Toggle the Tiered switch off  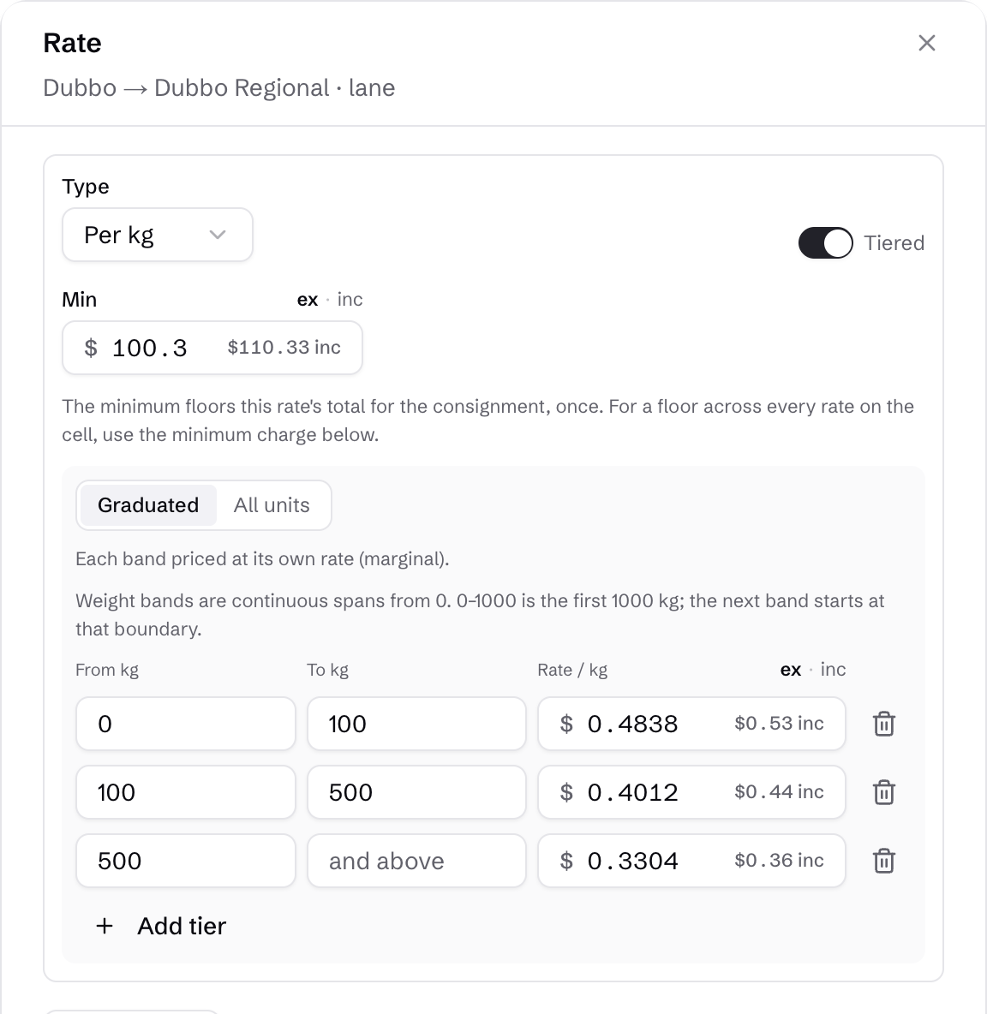tap(825, 242)
